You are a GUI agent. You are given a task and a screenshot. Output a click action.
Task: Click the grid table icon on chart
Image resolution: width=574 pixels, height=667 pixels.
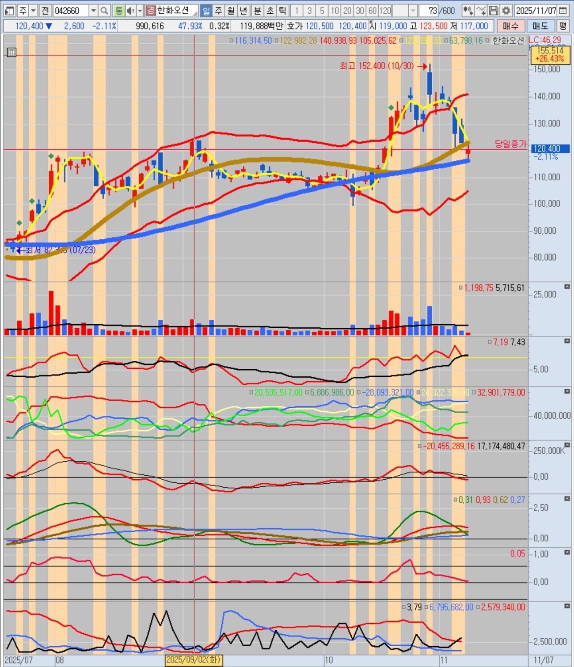(x=11, y=53)
